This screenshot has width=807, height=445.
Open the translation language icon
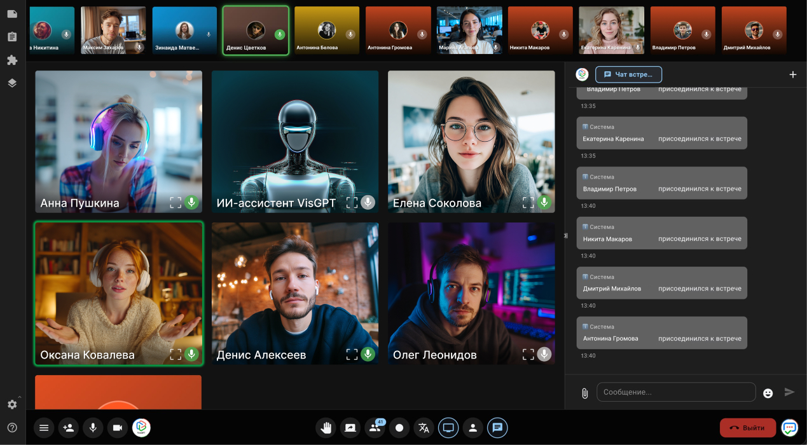pyautogui.click(x=424, y=428)
